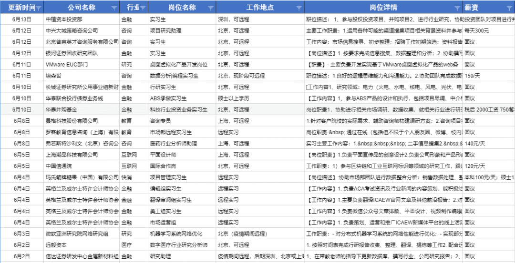Select the 税后 2000工资 salary cell
This screenshot has width=515, height=263.
coord(489,109)
